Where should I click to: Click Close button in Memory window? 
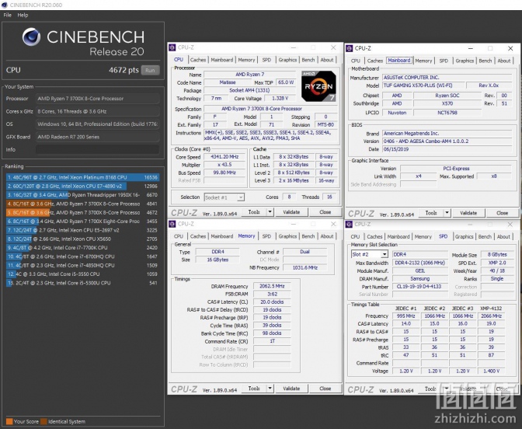pyautogui.click(x=325, y=389)
